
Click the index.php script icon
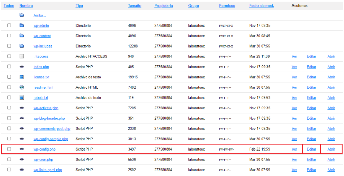[x=22, y=67]
